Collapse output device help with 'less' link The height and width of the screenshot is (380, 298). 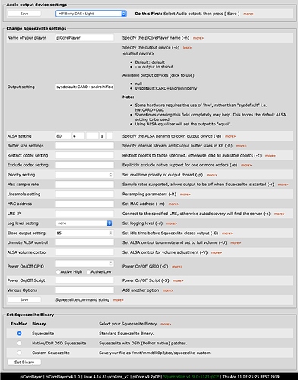coord(187,48)
